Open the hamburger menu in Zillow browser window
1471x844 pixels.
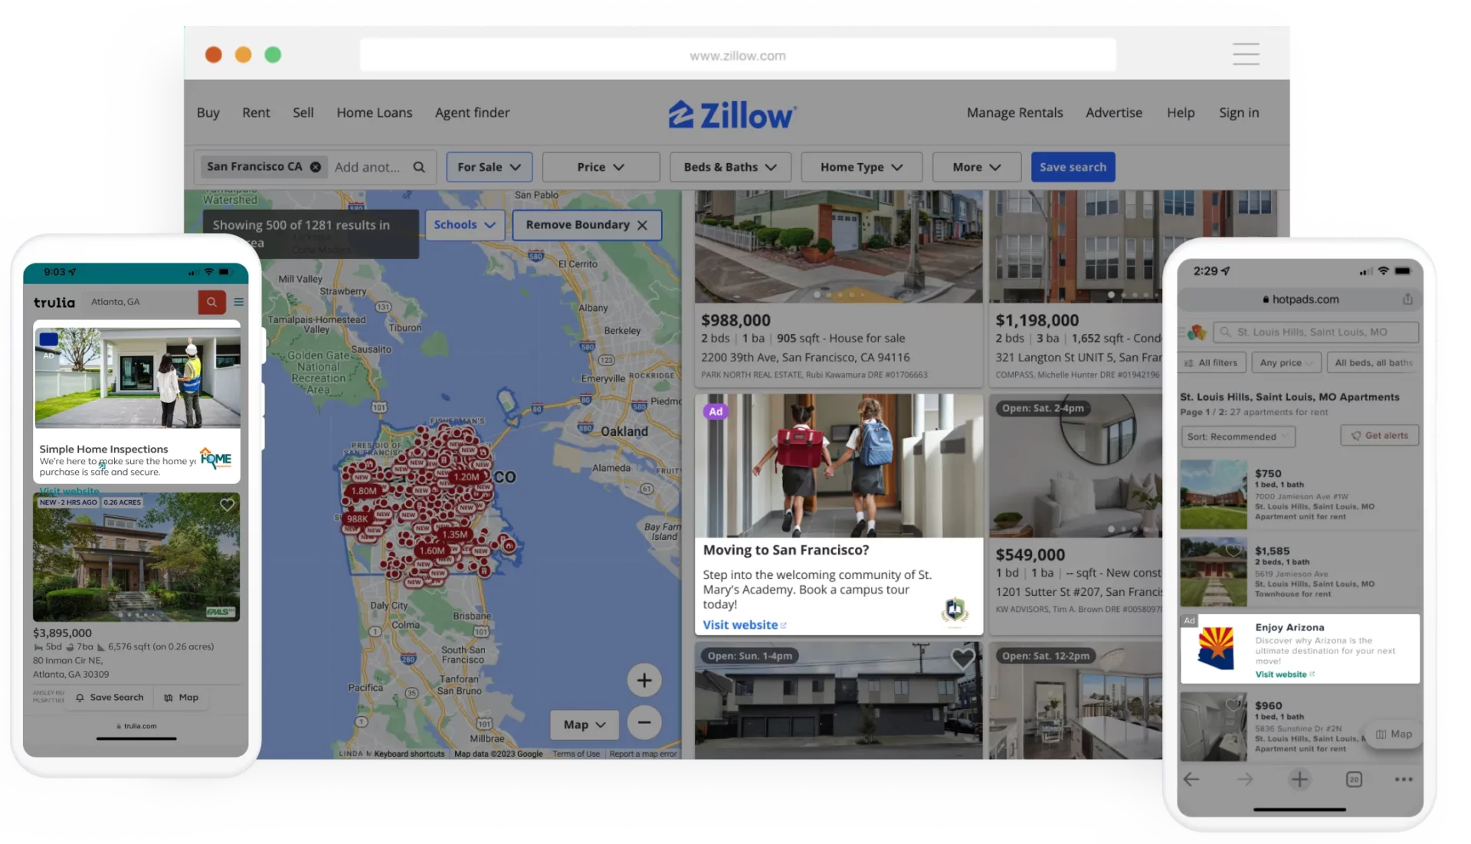tap(1246, 54)
